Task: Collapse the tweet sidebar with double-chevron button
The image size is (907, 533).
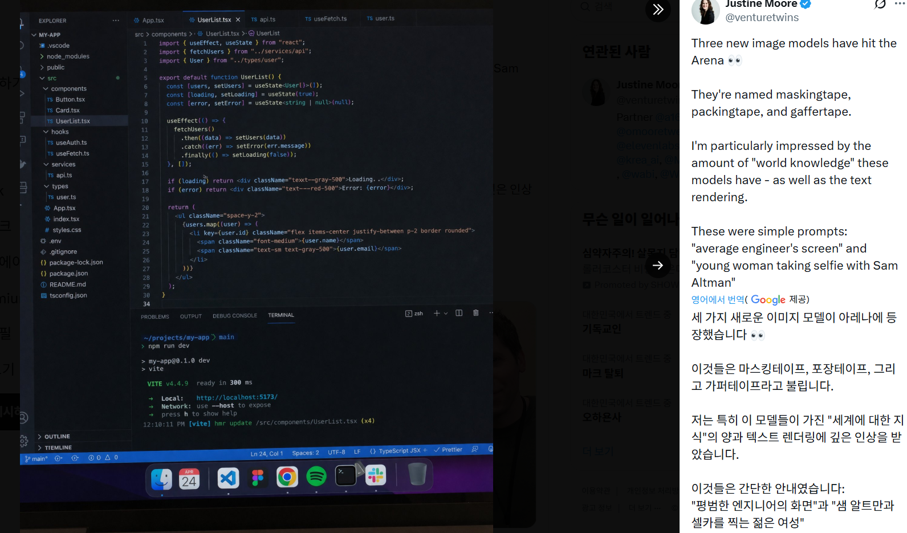Action: [x=658, y=9]
